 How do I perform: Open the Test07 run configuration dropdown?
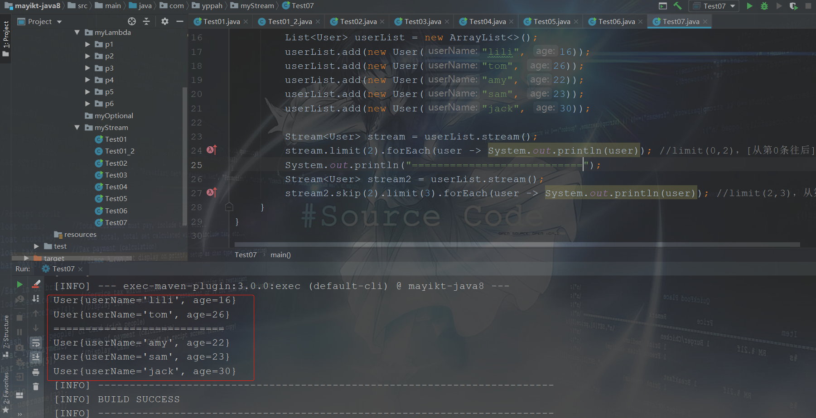click(714, 6)
